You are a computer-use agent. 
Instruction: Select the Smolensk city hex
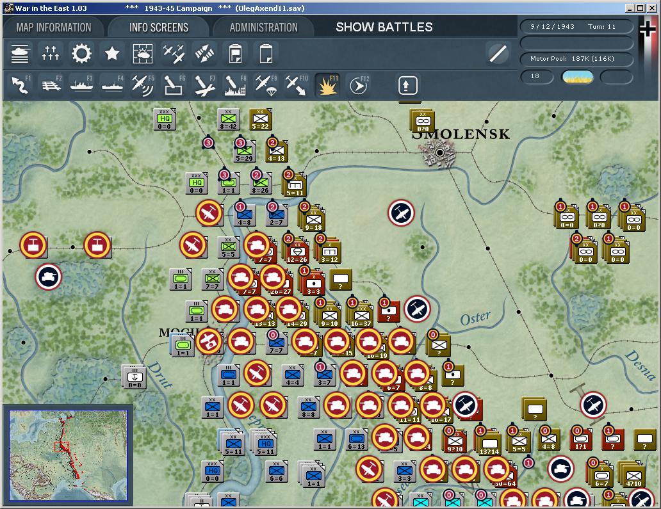click(x=439, y=152)
